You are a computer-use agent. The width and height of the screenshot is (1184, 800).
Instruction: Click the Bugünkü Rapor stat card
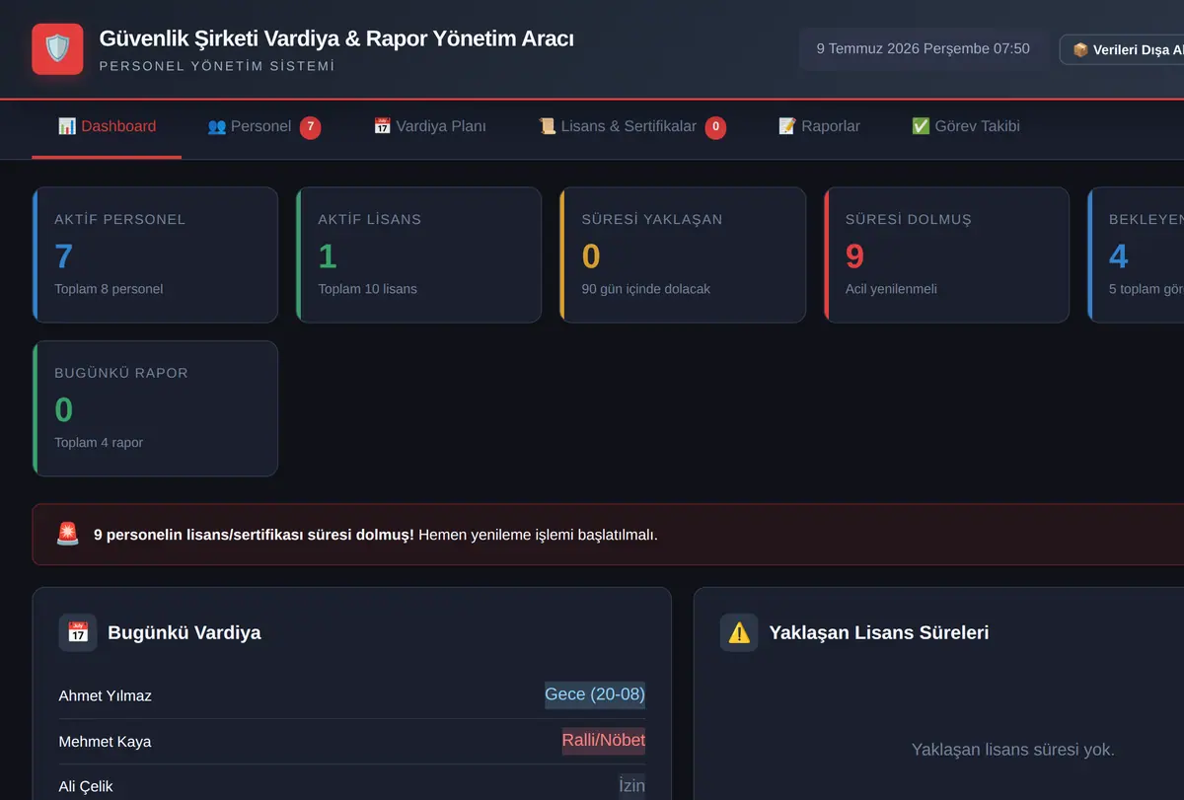(x=155, y=408)
